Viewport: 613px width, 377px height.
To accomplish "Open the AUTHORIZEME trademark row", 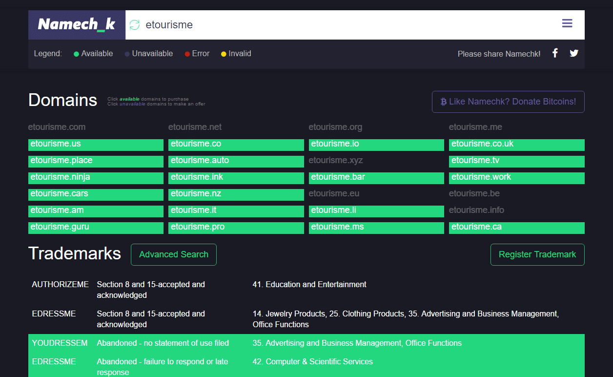I will 61,284.
